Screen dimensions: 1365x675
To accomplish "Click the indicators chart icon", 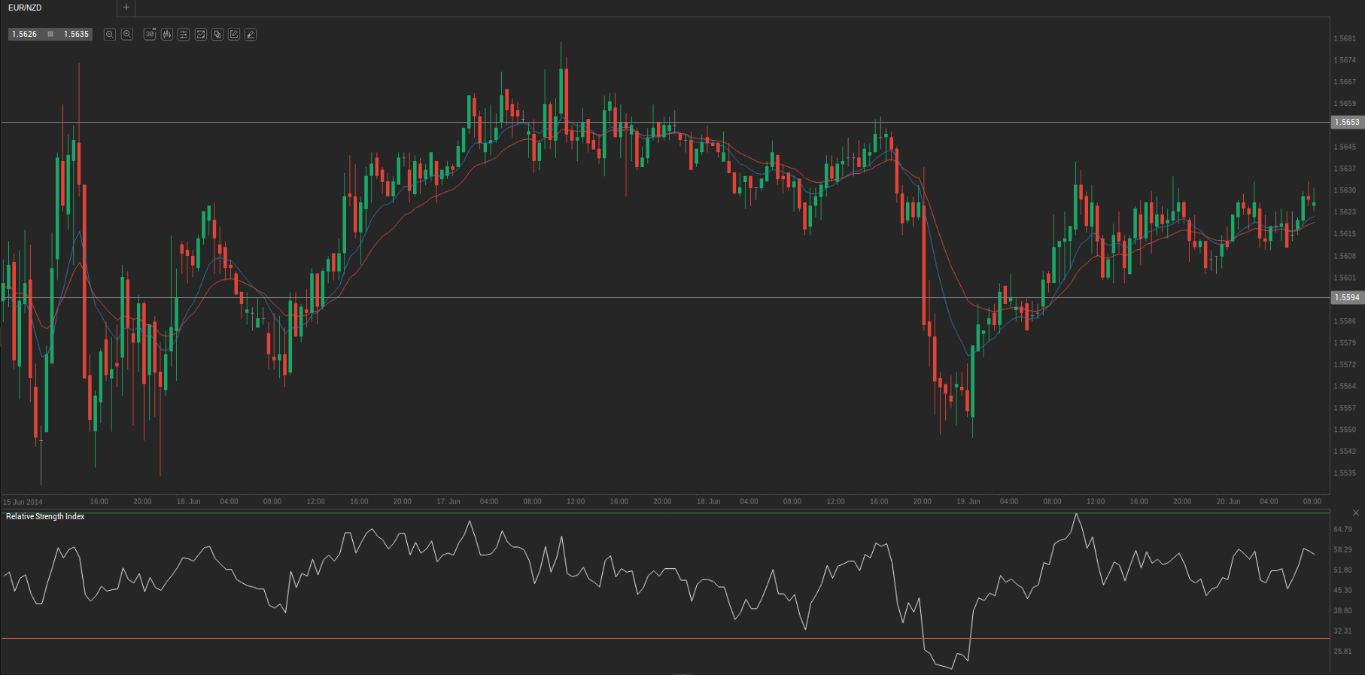I will [x=201, y=35].
